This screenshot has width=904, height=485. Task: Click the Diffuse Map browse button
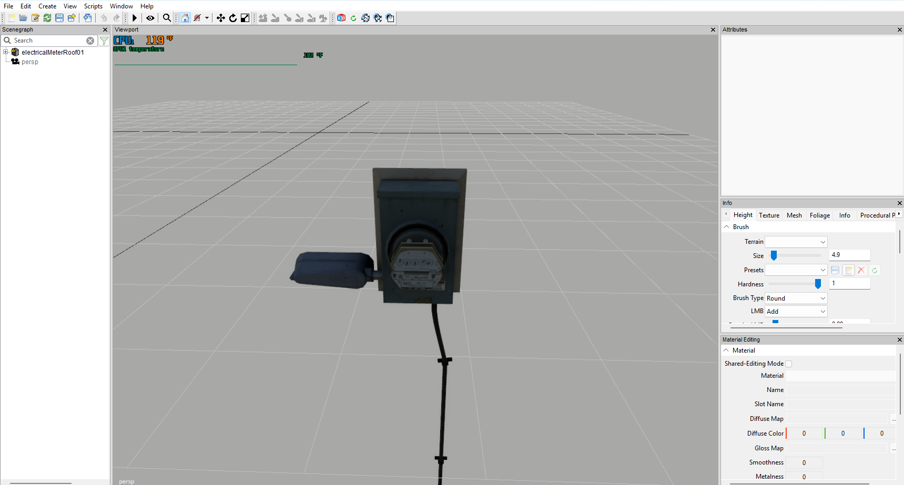coord(893,419)
